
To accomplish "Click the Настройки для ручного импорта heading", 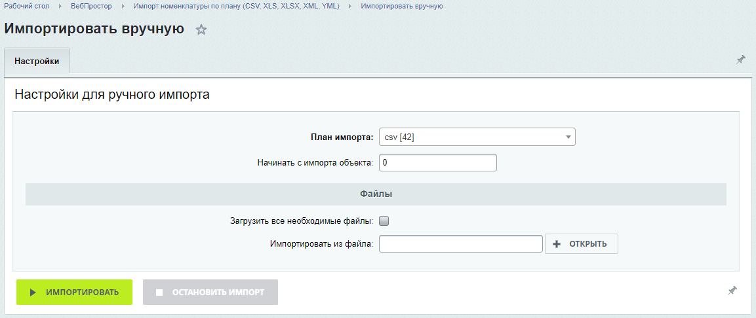I will [112, 94].
